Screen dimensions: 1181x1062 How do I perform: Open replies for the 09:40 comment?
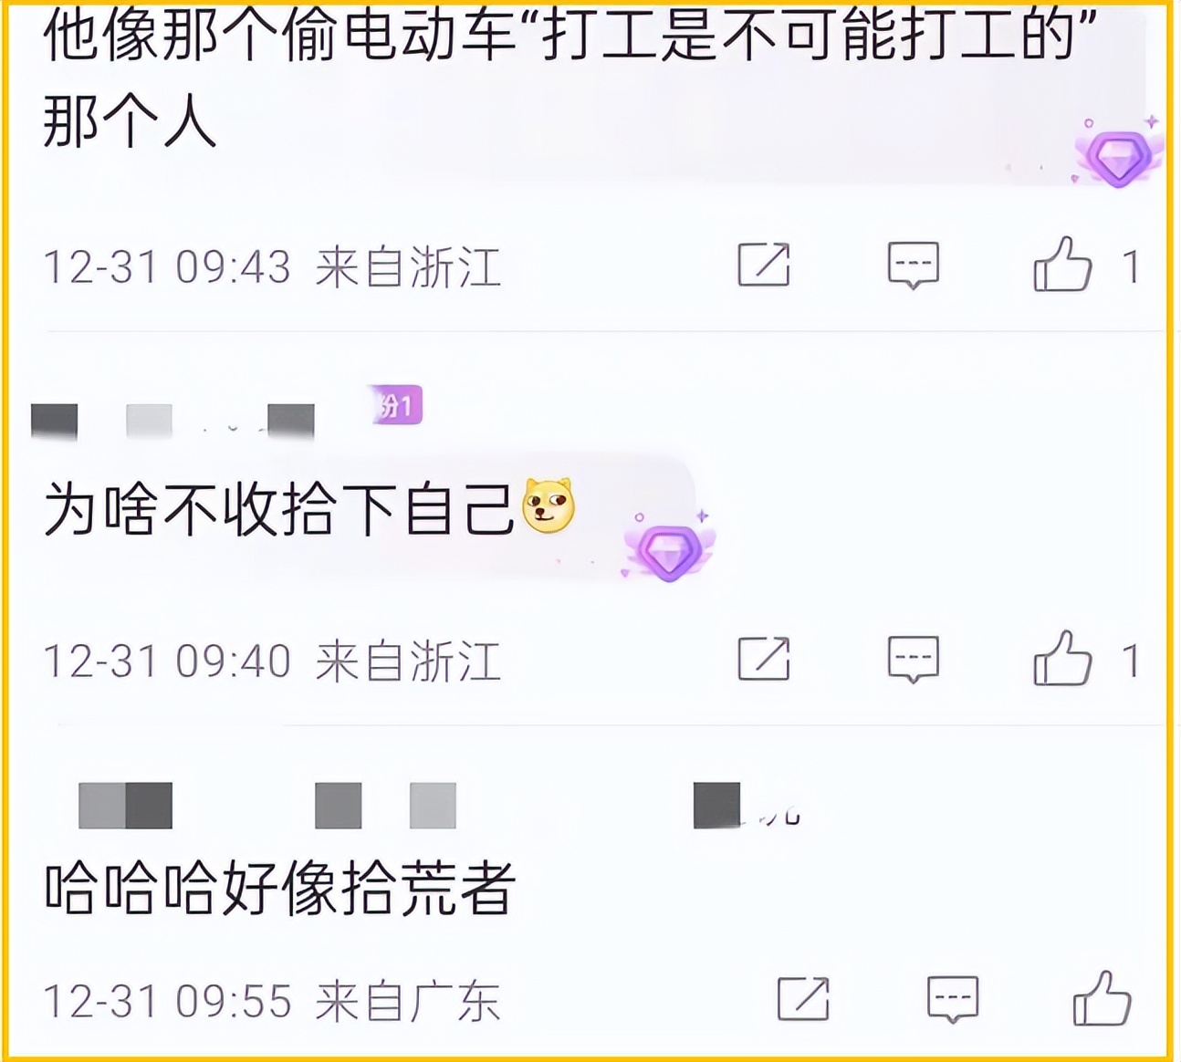pos(914,659)
